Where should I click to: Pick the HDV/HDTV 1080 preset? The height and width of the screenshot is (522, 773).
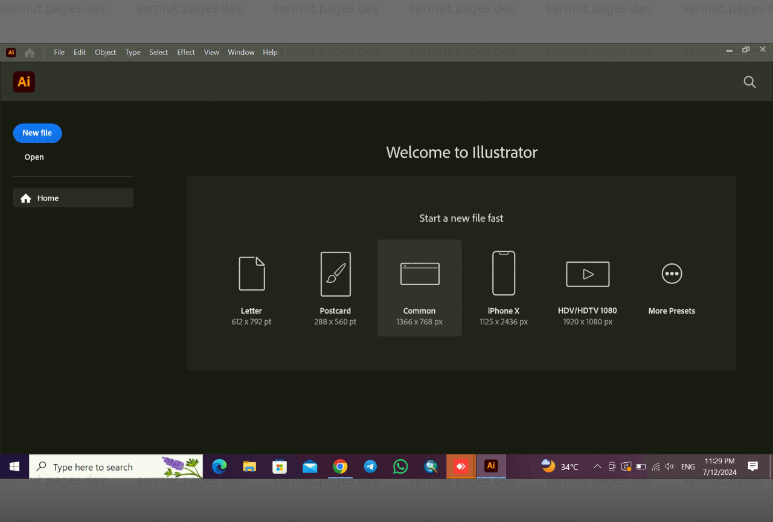pyautogui.click(x=587, y=288)
